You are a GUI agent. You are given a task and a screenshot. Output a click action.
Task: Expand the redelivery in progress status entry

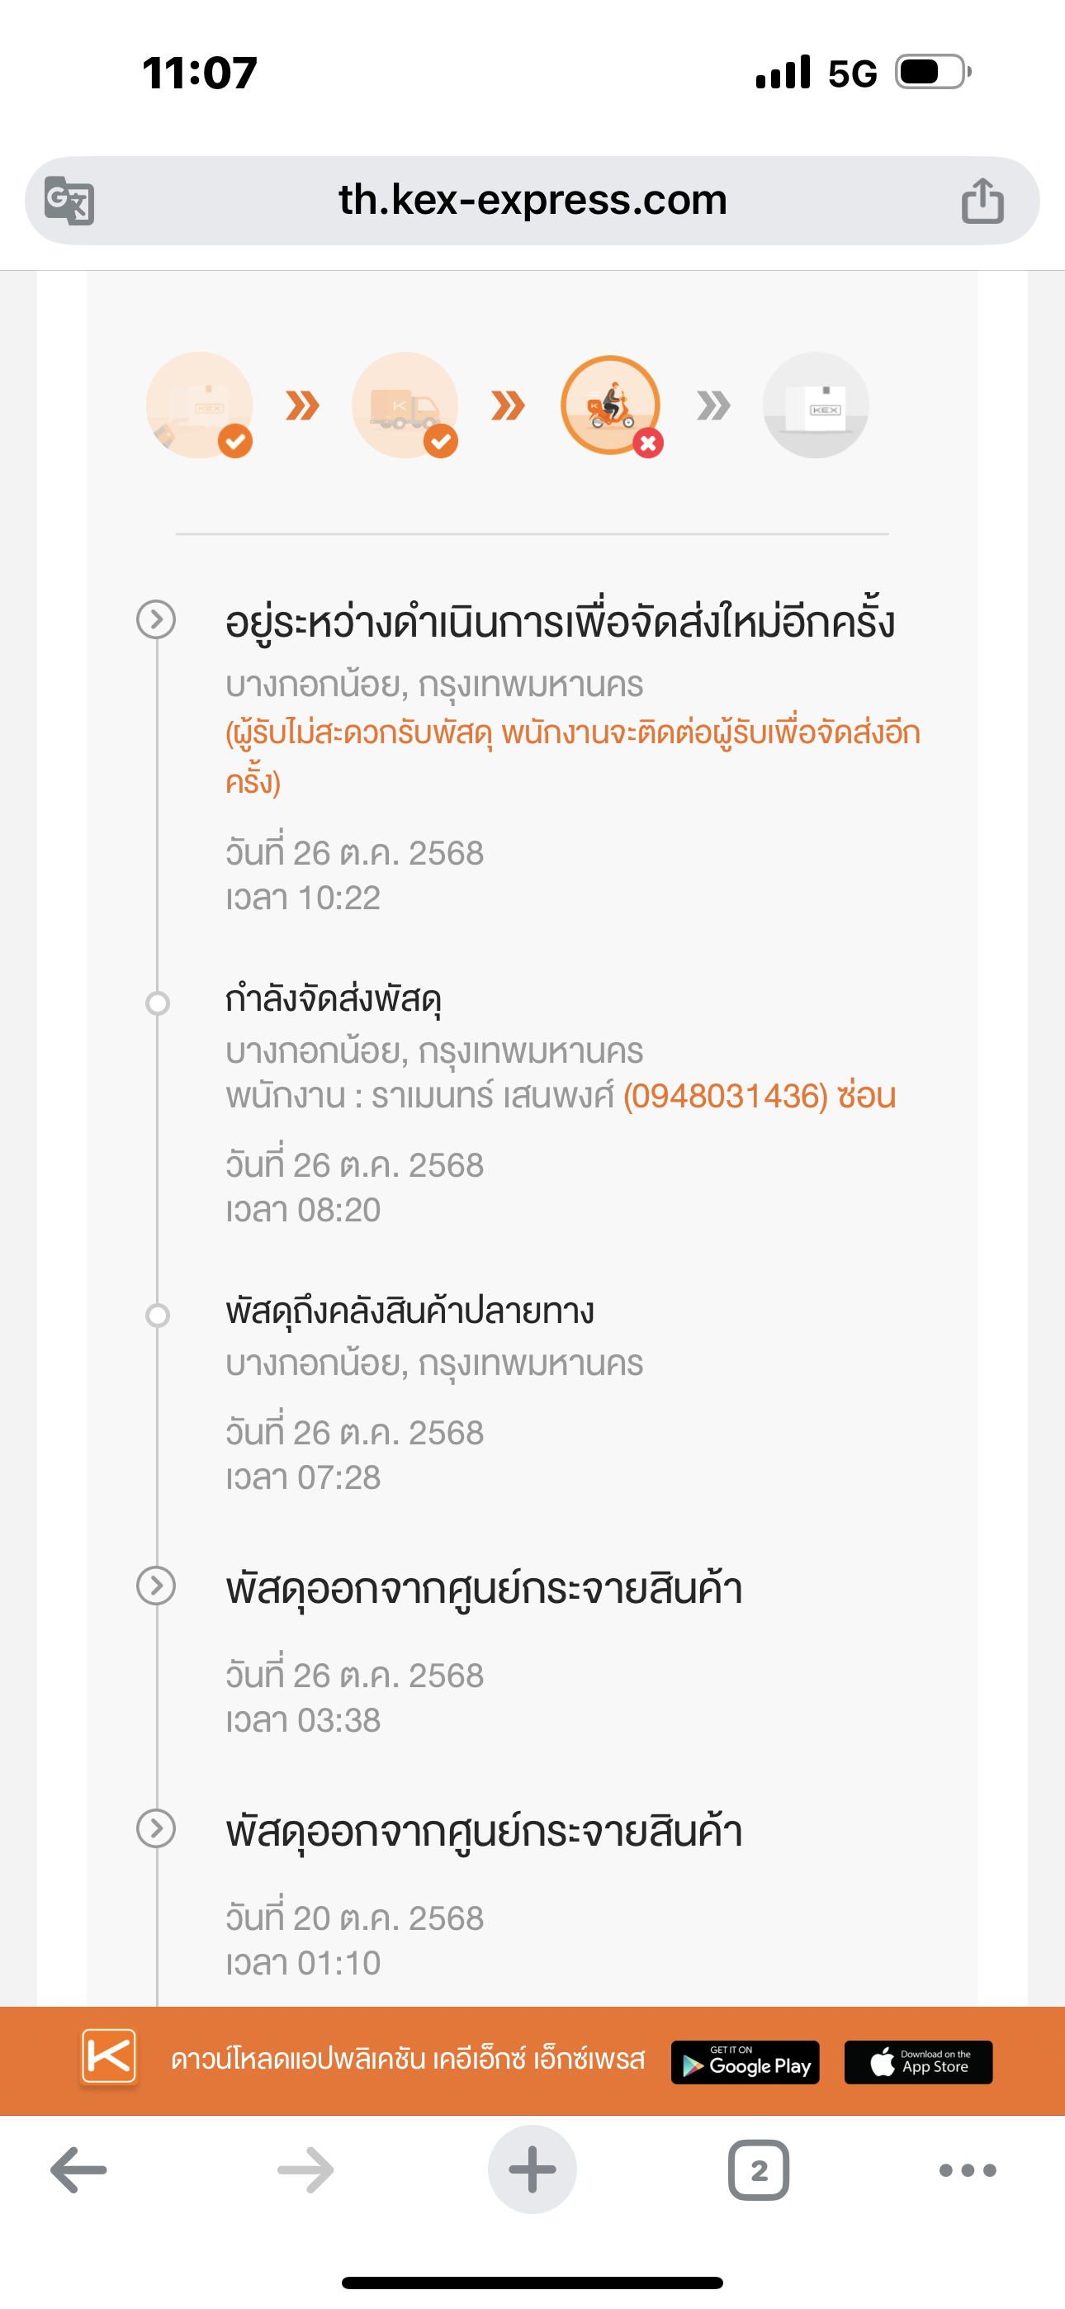click(156, 619)
